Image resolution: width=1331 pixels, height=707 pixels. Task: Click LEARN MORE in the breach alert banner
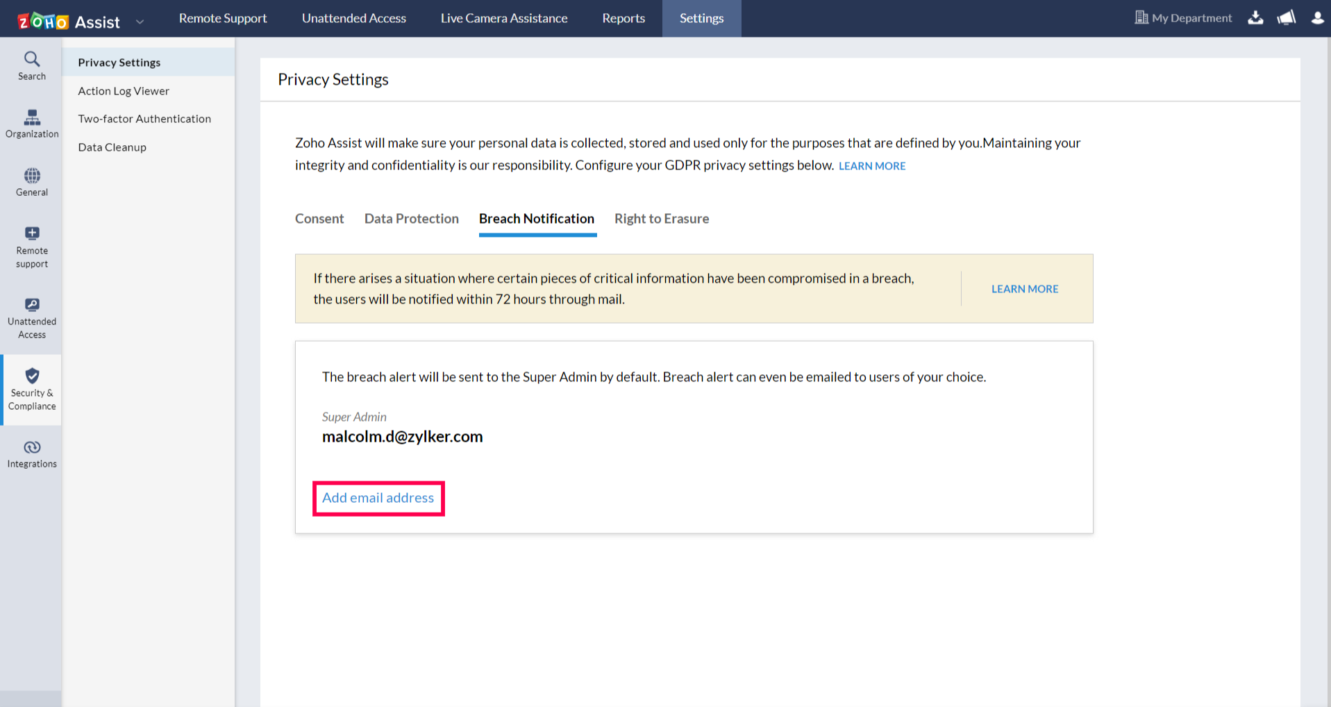coord(1025,288)
